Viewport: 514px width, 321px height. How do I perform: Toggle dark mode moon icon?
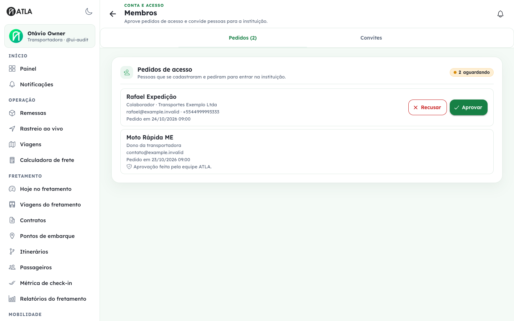pyautogui.click(x=89, y=11)
